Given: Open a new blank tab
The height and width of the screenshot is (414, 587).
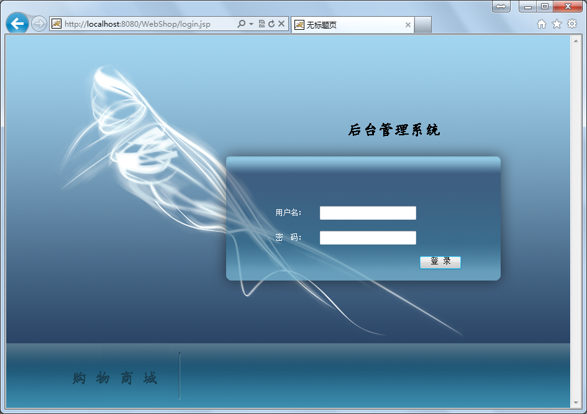Looking at the screenshot, I should pyautogui.click(x=423, y=25).
